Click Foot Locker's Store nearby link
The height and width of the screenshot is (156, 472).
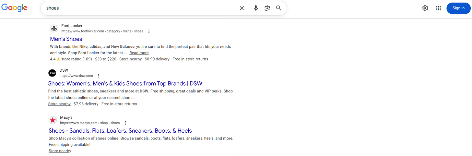click(x=130, y=59)
